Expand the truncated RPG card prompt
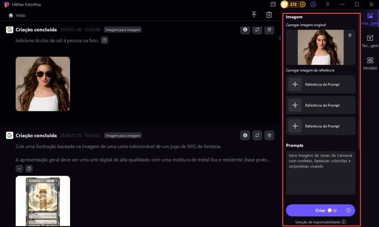This screenshot has width=379, height=227. [19, 168]
